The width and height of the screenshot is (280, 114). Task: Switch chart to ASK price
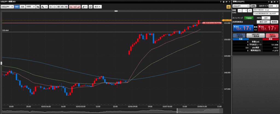22,7
